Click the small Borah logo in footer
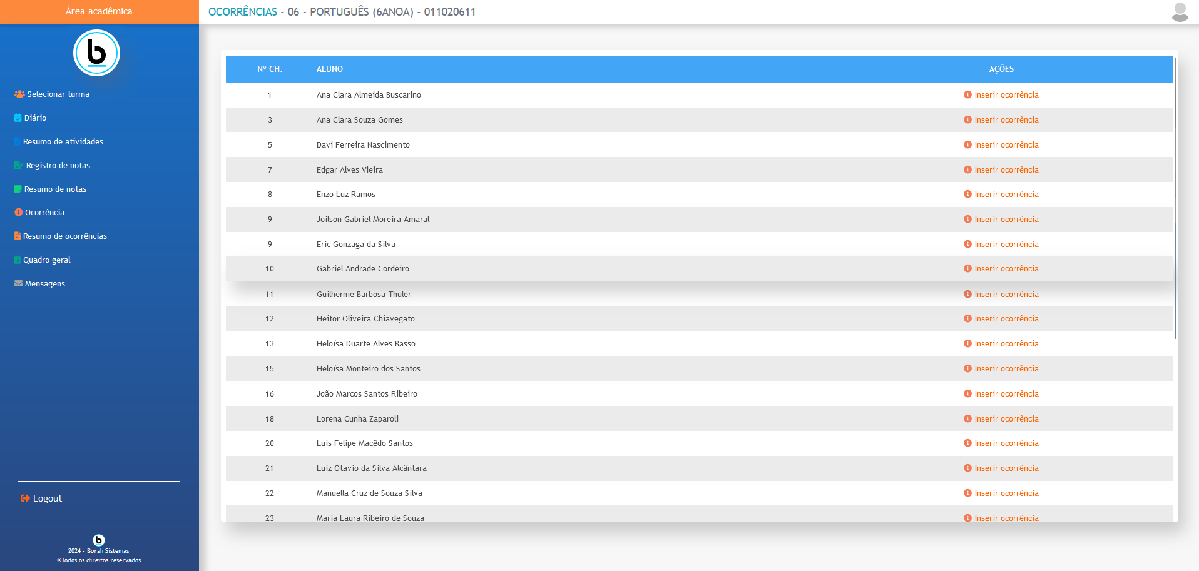This screenshot has width=1199, height=571. click(x=99, y=540)
